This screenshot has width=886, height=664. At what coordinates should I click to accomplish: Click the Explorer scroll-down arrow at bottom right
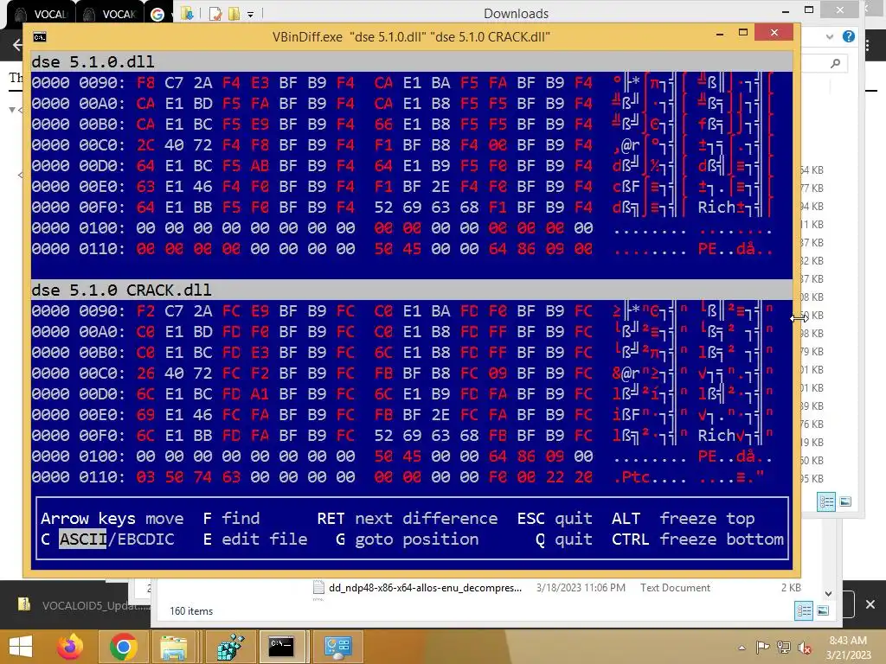pyautogui.click(x=828, y=593)
